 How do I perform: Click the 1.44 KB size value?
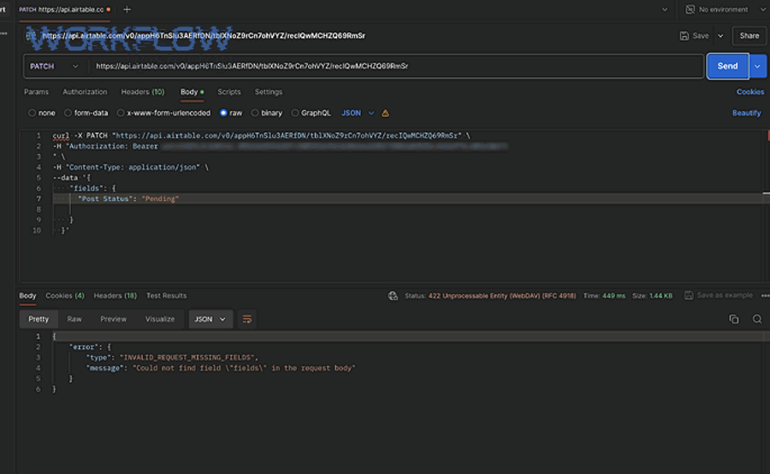tap(660, 296)
